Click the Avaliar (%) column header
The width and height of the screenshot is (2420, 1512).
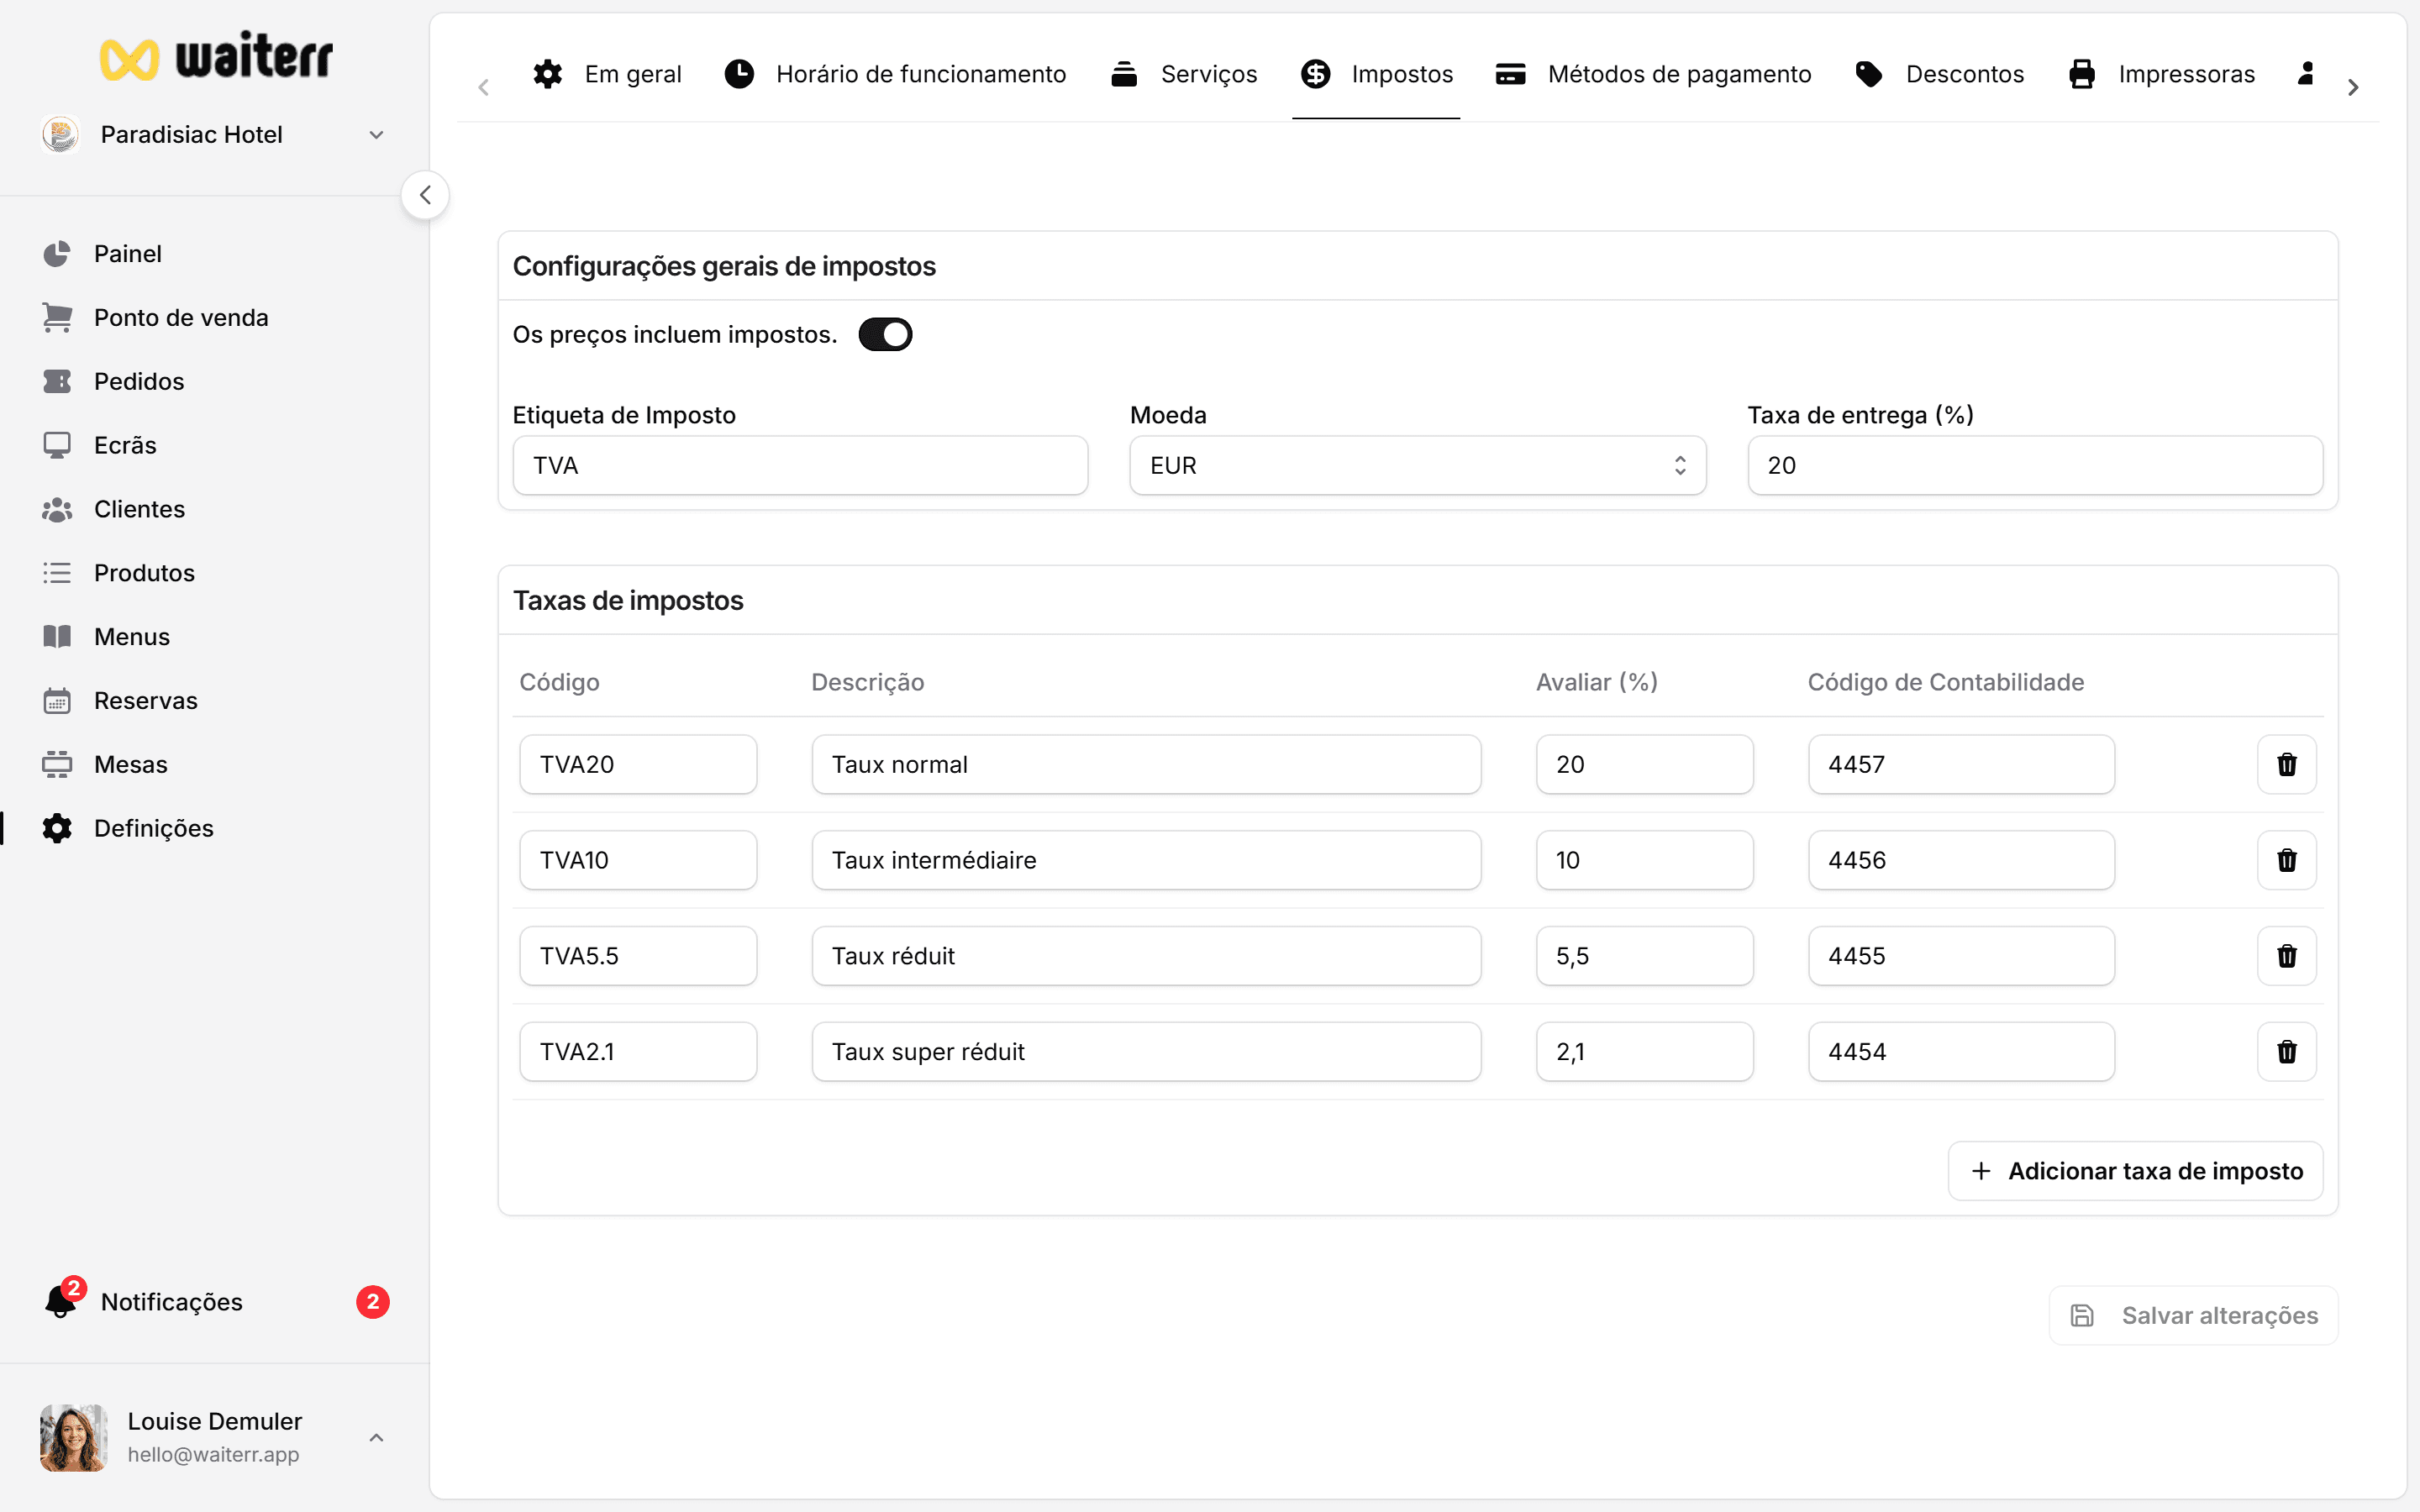pyautogui.click(x=1597, y=682)
